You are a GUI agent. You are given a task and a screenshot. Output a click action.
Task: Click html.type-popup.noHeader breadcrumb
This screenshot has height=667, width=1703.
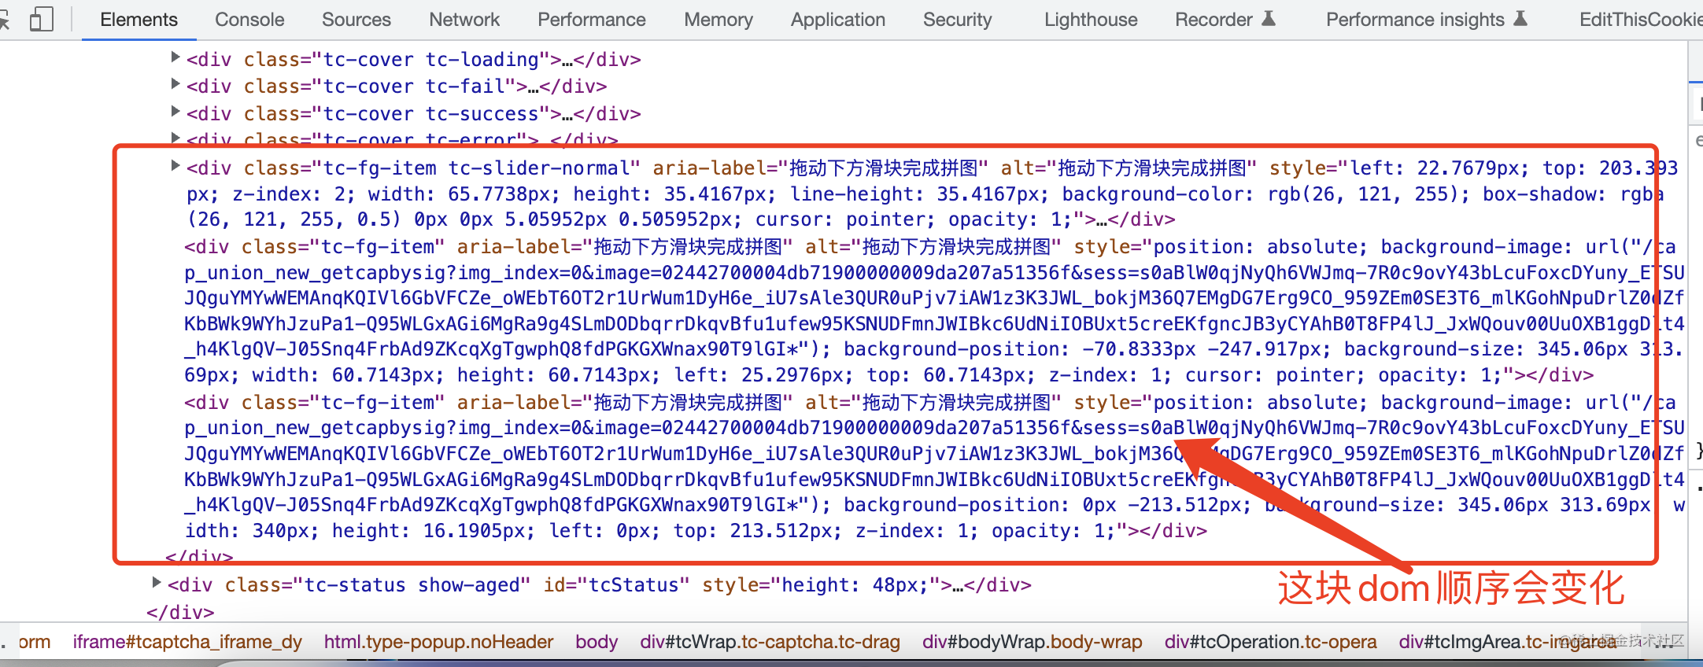(x=438, y=642)
